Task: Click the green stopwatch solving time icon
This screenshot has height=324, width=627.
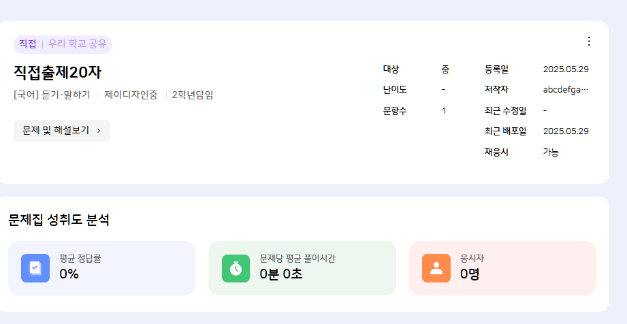Action: point(236,268)
